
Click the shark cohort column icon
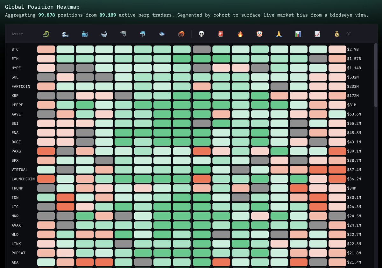tap(124, 34)
